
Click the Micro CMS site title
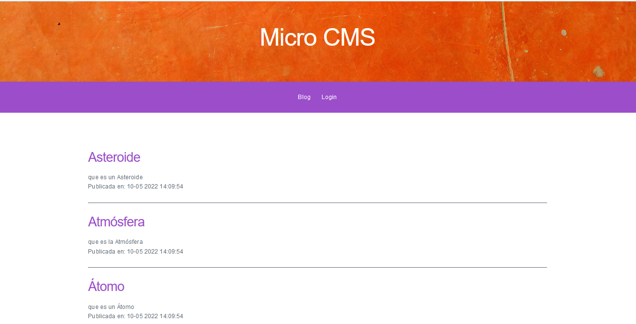click(x=317, y=37)
